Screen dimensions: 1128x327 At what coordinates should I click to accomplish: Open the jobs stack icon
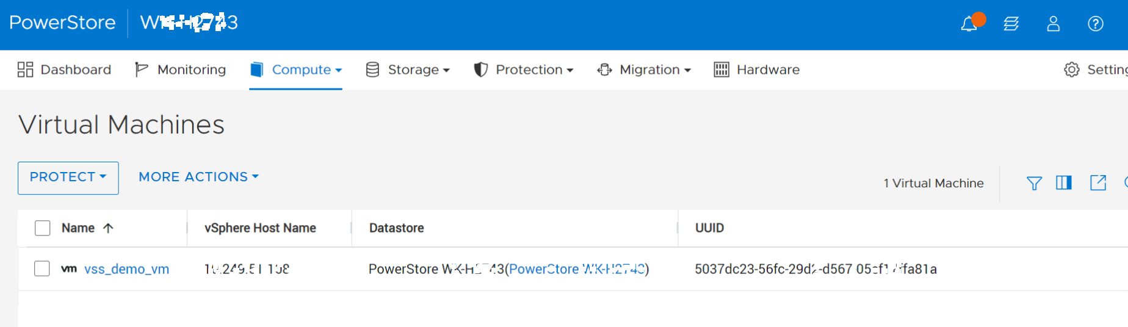point(1011,24)
